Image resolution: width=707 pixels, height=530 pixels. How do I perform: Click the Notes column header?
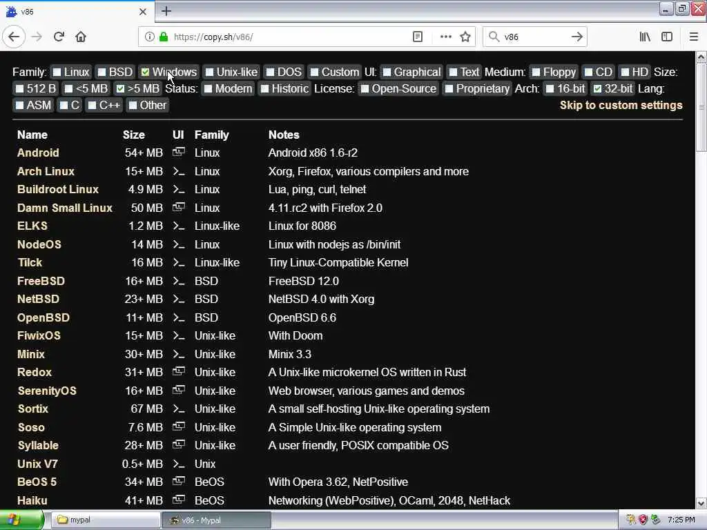pos(284,135)
